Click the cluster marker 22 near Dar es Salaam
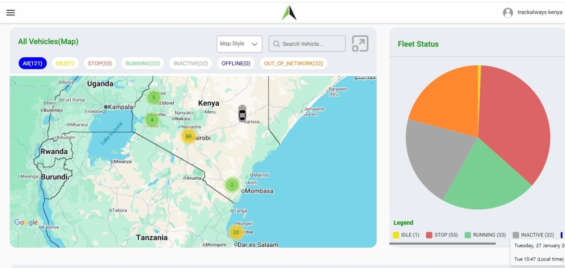The image size is (565, 268). 236,231
